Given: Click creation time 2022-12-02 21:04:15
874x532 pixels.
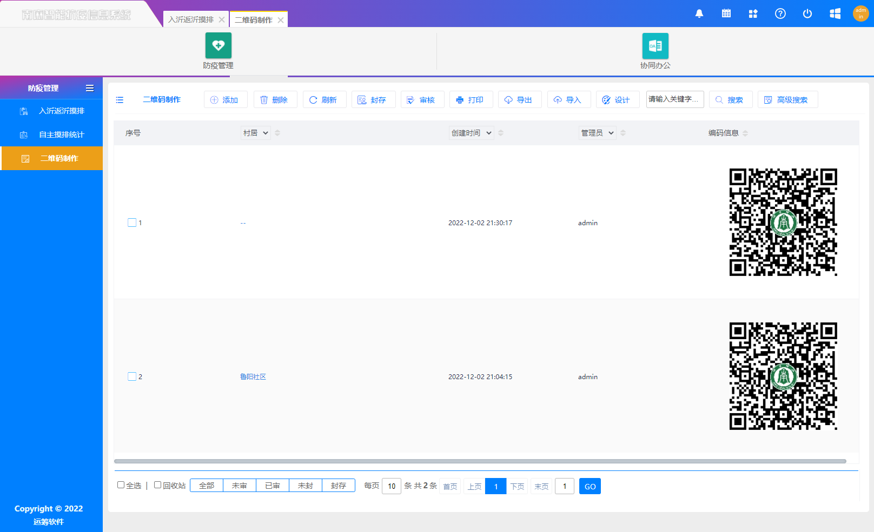Looking at the screenshot, I should pyautogui.click(x=480, y=376).
